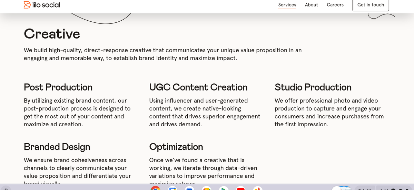Click the paragraph starting 'We offer professional photo'
The height and width of the screenshot is (190, 414).
click(x=329, y=113)
